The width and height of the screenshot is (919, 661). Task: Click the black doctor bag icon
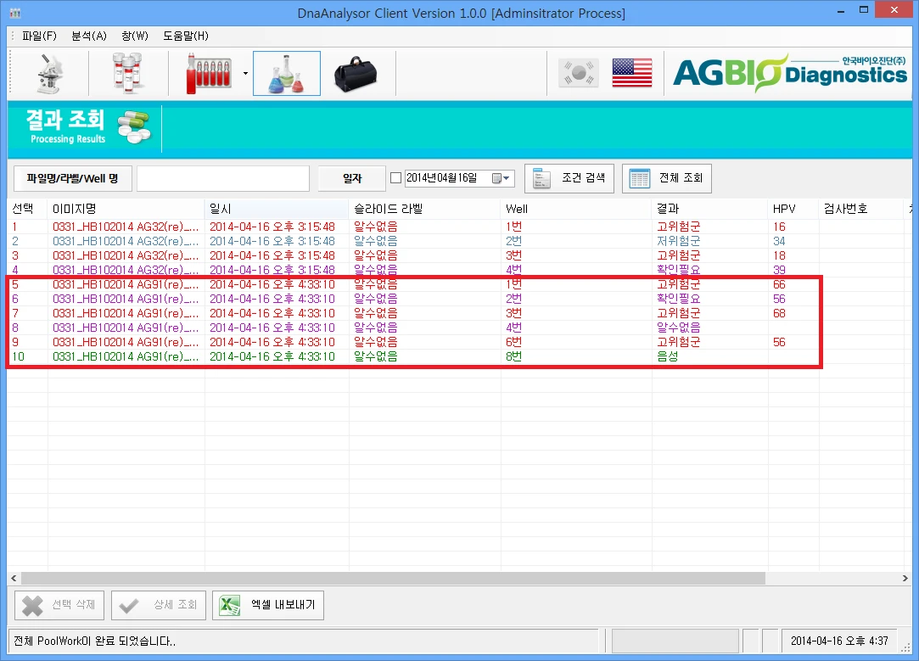(356, 75)
